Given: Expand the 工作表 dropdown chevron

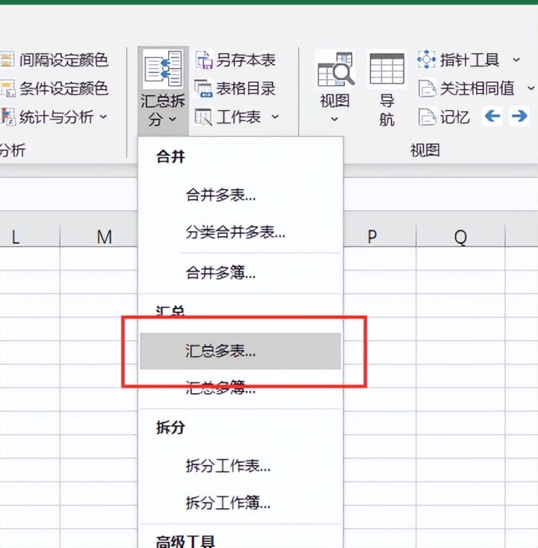Looking at the screenshot, I should 275,117.
